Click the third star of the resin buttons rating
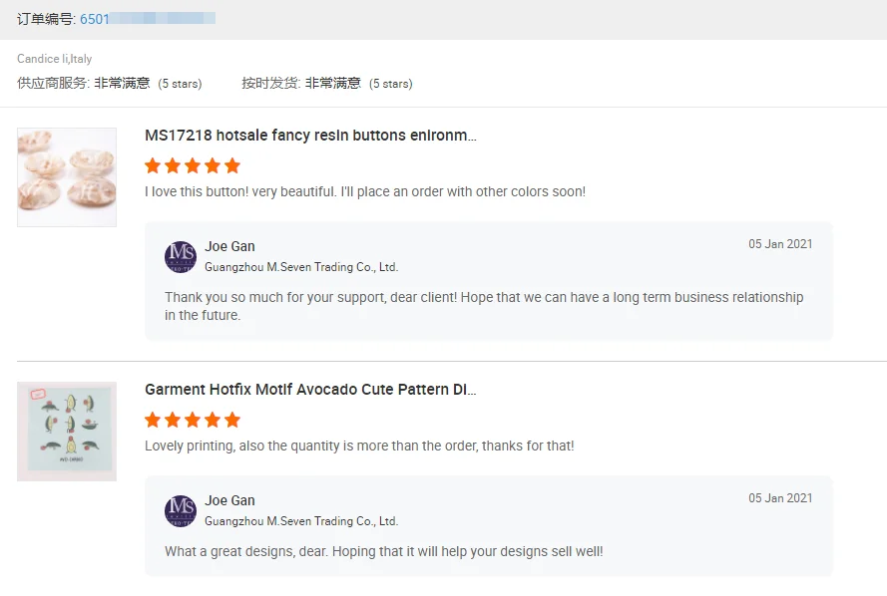The height and width of the screenshot is (596, 887). pos(193,165)
